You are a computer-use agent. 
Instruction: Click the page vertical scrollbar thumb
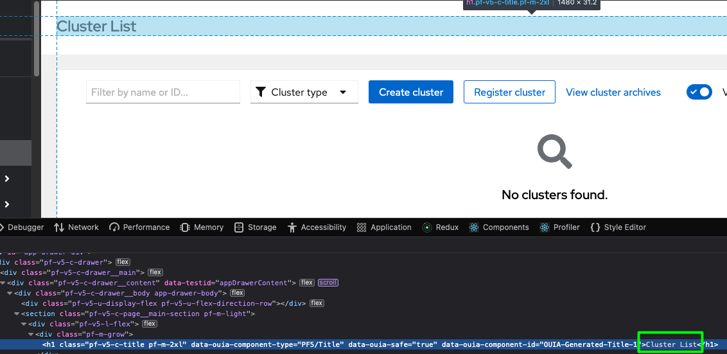[x=37, y=38]
